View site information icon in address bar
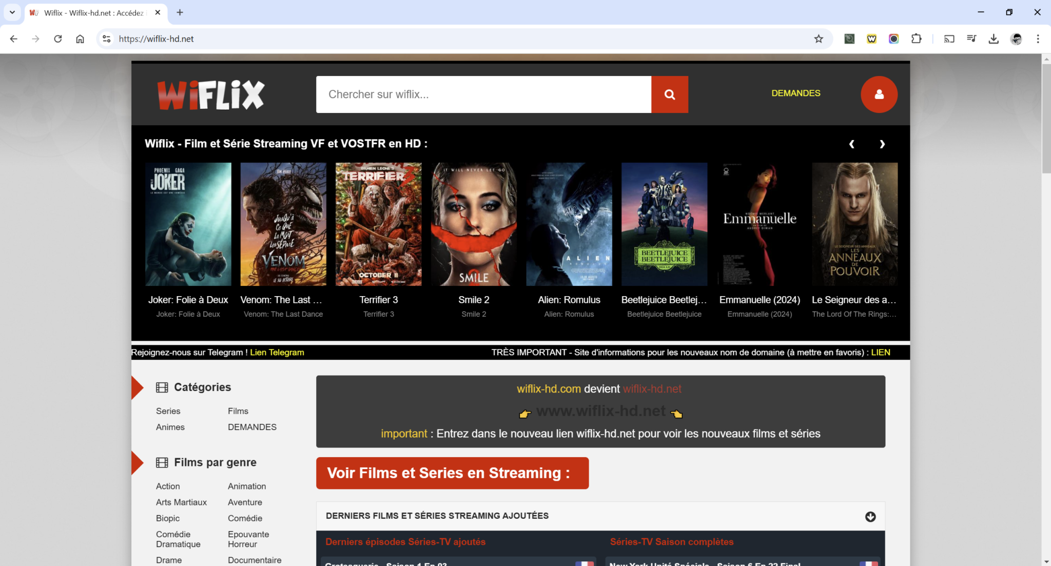 click(x=106, y=39)
